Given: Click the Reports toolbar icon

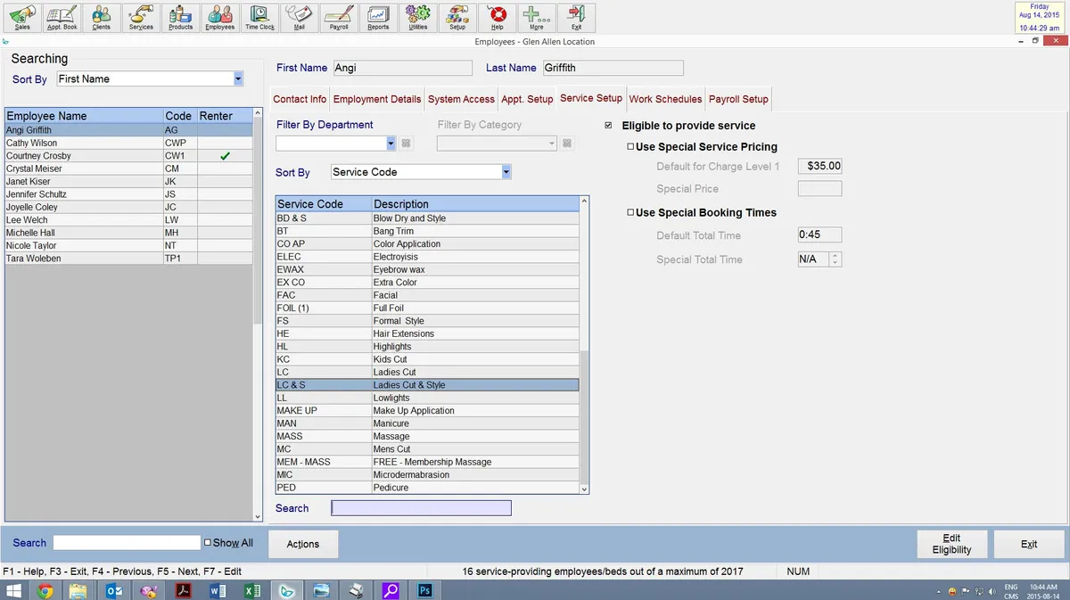Looking at the screenshot, I should click(x=378, y=16).
